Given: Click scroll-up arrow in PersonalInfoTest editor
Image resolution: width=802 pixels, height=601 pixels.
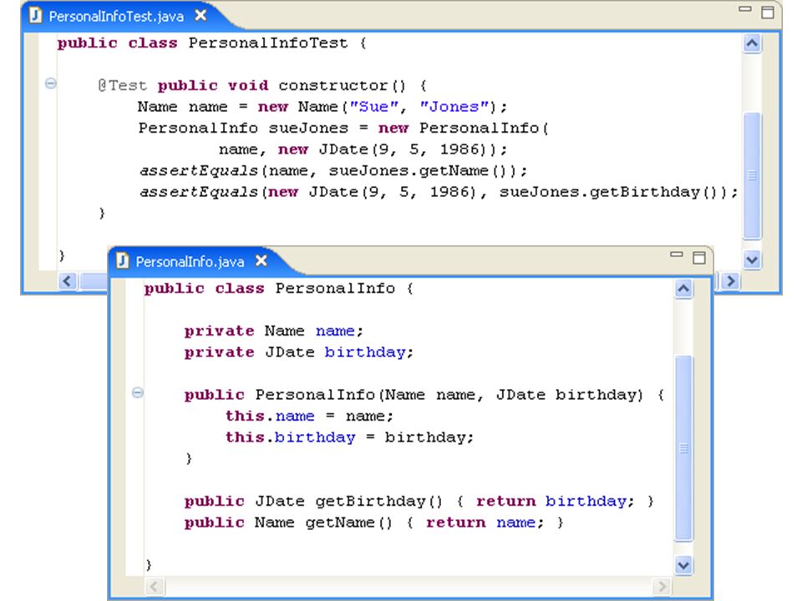Looking at the screenshot, I should pos(752,43).
